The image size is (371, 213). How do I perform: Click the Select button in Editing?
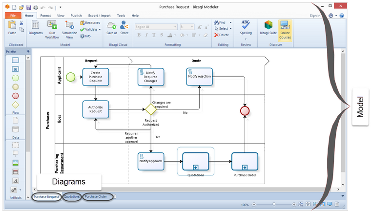(x=221, y=29)
